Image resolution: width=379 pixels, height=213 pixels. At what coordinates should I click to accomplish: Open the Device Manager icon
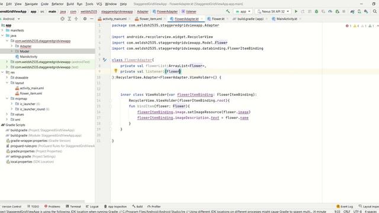[x=359, y=11]
